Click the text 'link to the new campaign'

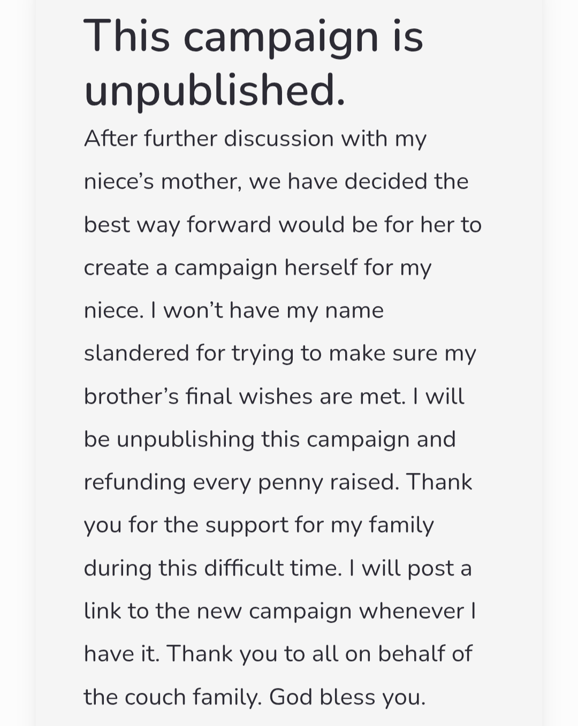218,612
